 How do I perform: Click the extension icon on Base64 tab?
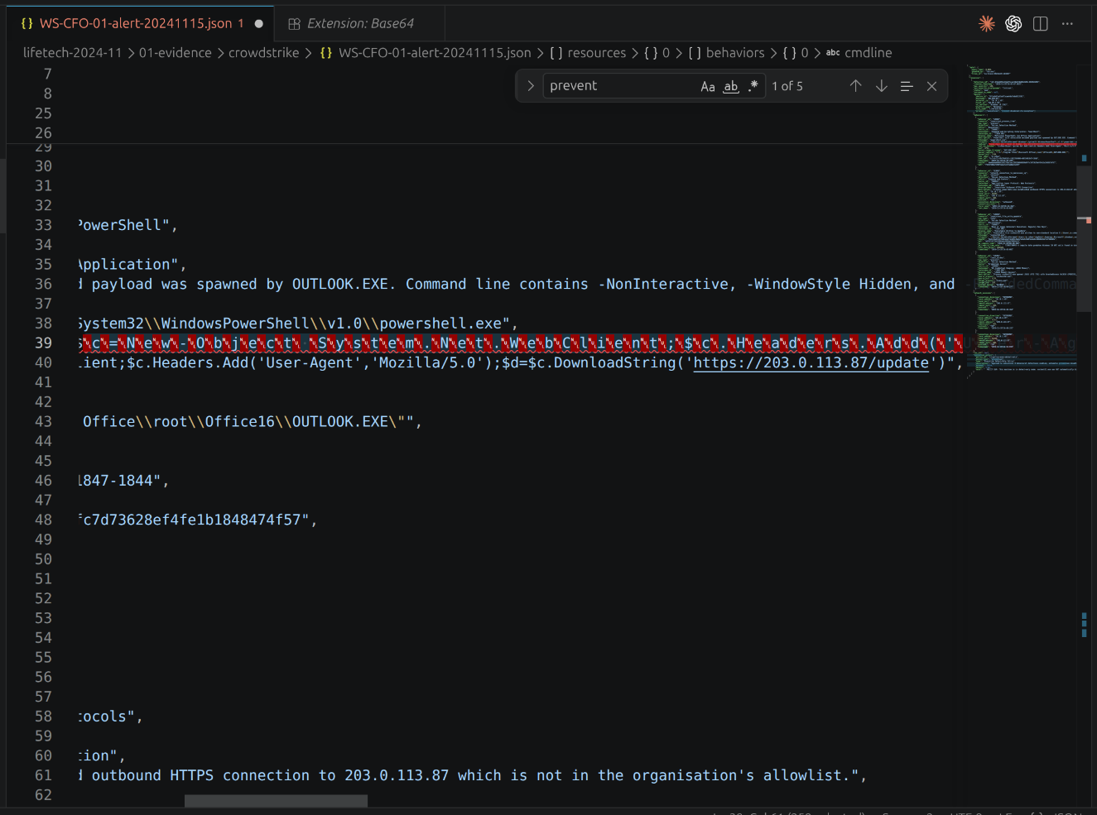(x=294, y=24)
